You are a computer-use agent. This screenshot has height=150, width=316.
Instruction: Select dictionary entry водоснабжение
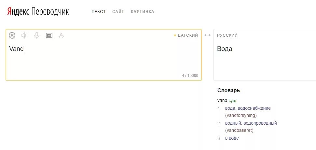(255, 108)
